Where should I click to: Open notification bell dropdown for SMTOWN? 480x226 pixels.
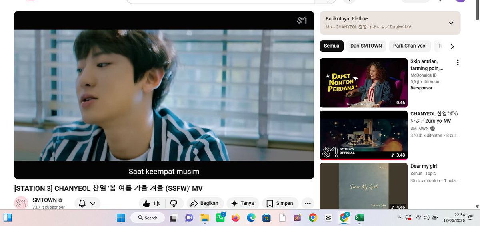pos(87,204)
